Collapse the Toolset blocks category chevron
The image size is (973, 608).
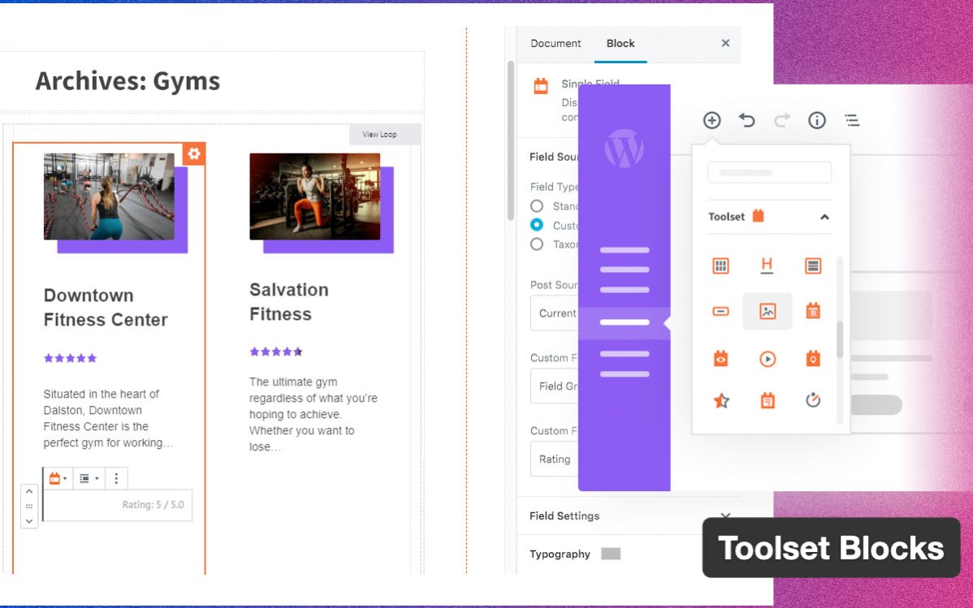[824, 217]
